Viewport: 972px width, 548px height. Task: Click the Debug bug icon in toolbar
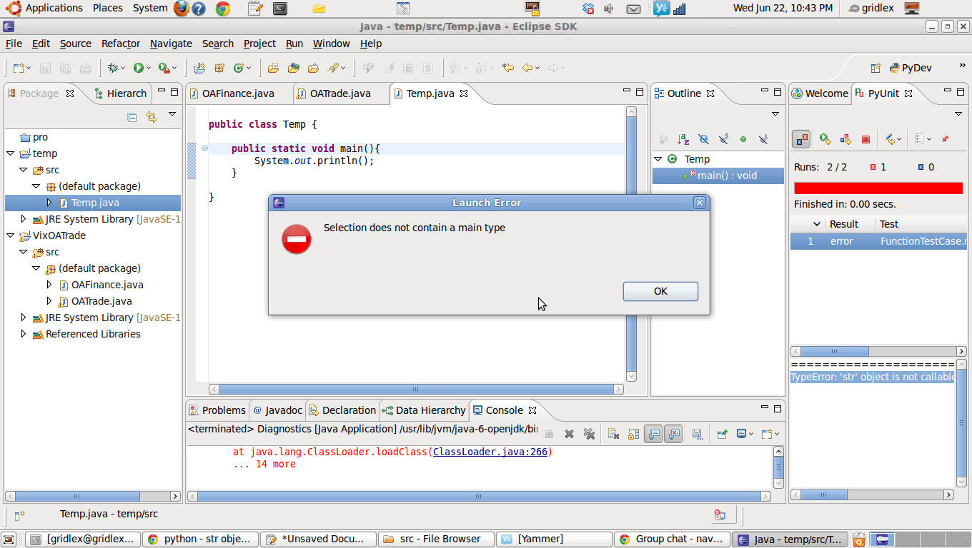(x=113, y=68)
